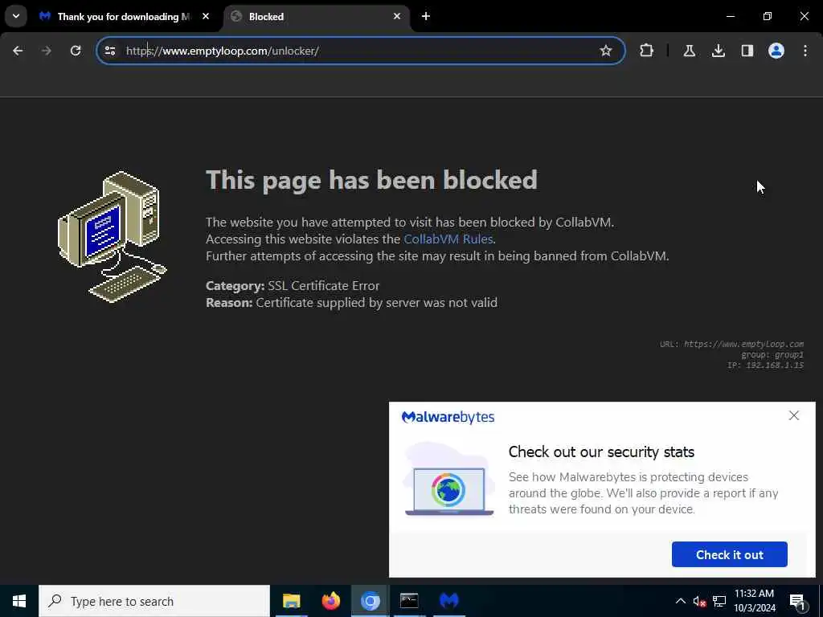Restore down the browser window
Image resolution: width=823 pixels, height=617 pixels.
[x=768, y=16]
